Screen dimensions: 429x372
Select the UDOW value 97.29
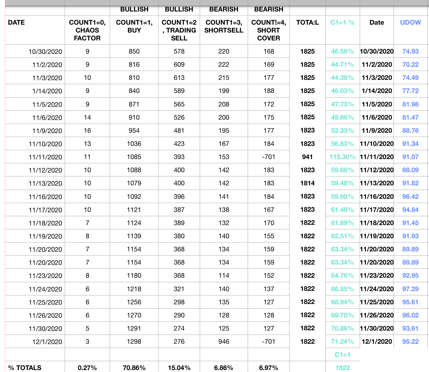[x=411, y=289]
